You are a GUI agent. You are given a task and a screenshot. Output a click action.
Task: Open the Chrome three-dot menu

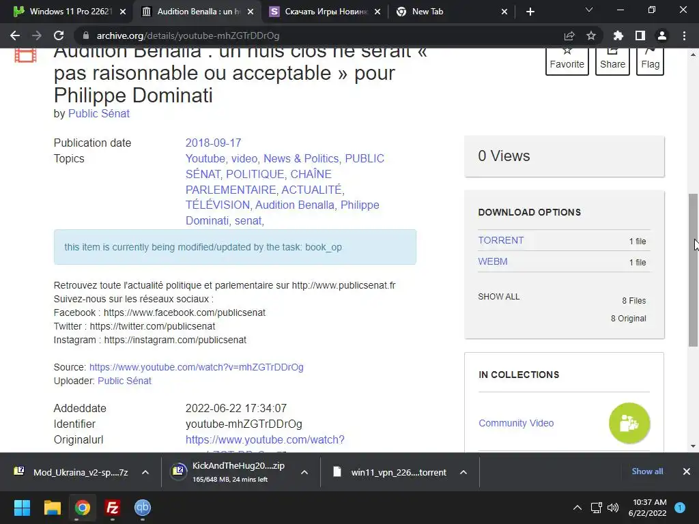[684, 35]
